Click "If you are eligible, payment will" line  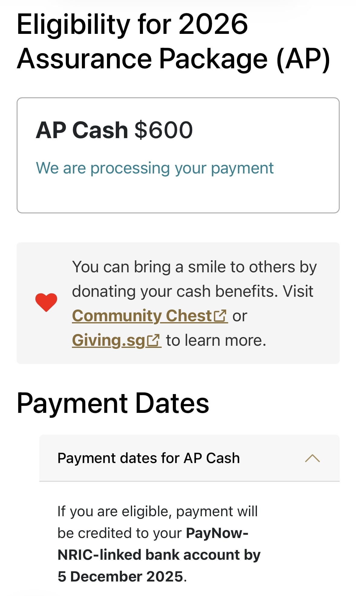coord(157,511)
